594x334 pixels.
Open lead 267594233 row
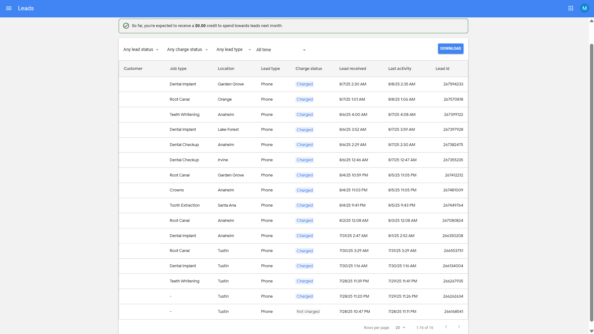(x=293, y=84)
